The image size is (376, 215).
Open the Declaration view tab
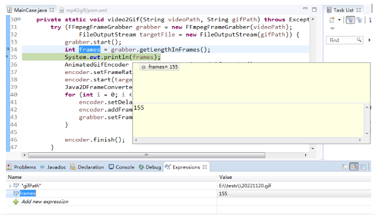(x=87, y=167)
